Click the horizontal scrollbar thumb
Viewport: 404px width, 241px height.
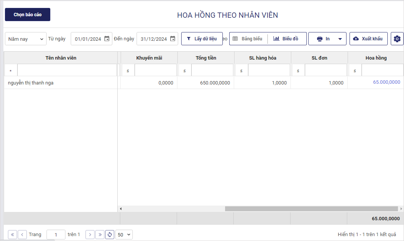point(311,209)
